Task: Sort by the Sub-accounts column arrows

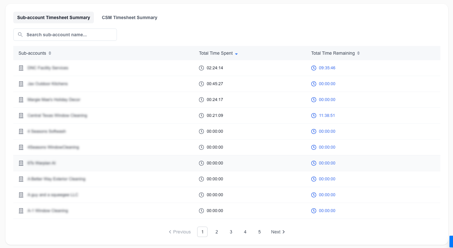Action: click(50, 53)
